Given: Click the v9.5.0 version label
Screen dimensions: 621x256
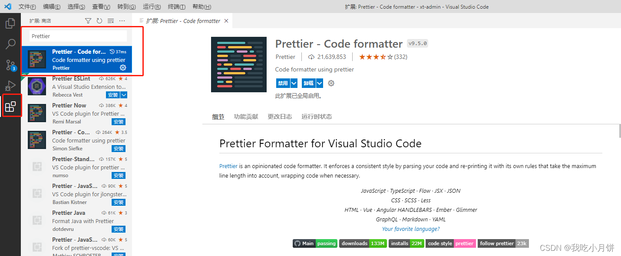Looking at the screenshot, I should click(x=418, y=43).
